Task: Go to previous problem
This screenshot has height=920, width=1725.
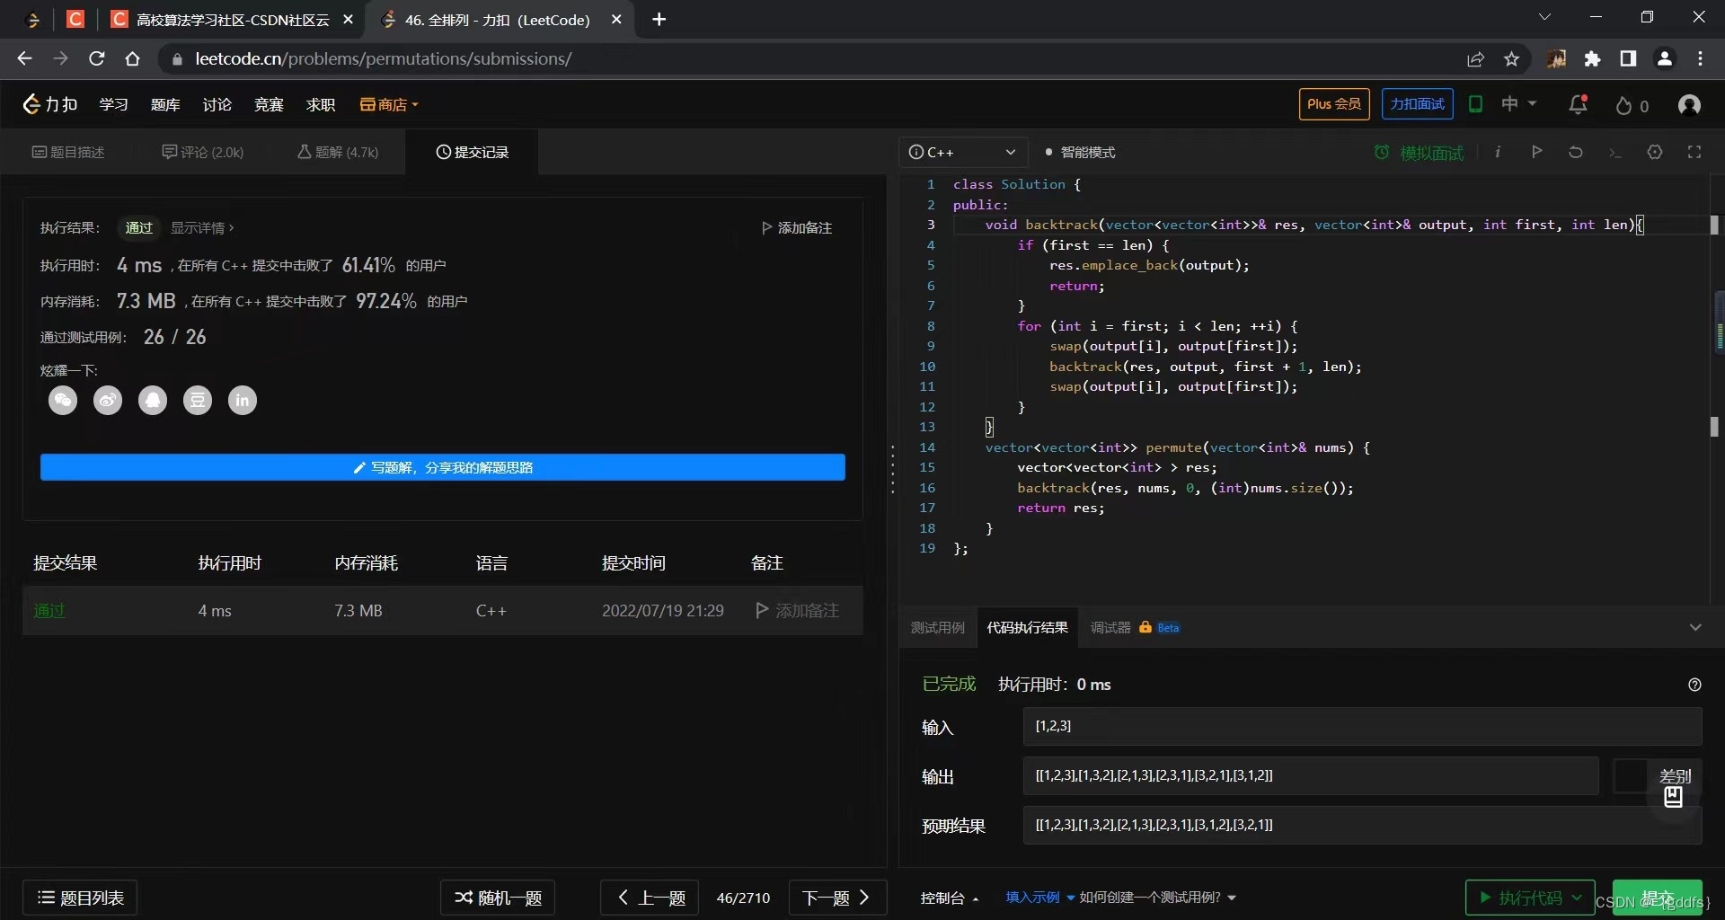Action: pyautogui.click(x=650, y=898)
